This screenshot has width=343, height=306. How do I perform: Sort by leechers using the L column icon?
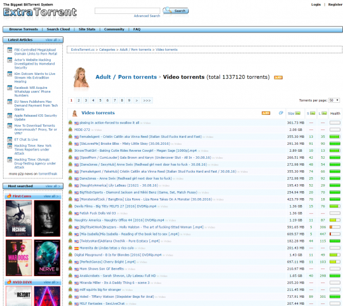324,113
